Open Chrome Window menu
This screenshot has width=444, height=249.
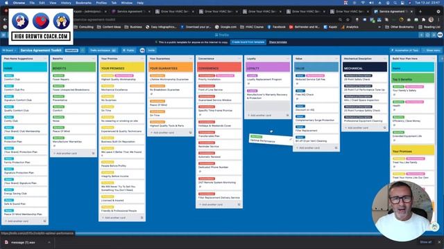coord(126,3)
